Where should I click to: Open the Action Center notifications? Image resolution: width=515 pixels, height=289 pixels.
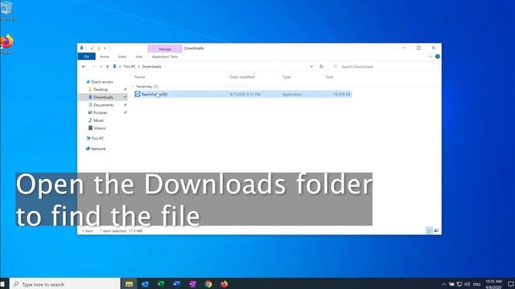click(x=510, y=284)
